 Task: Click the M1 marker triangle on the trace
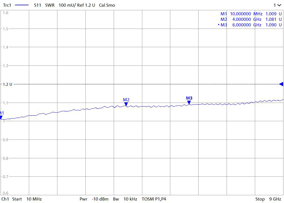click(x=1, y=118)
